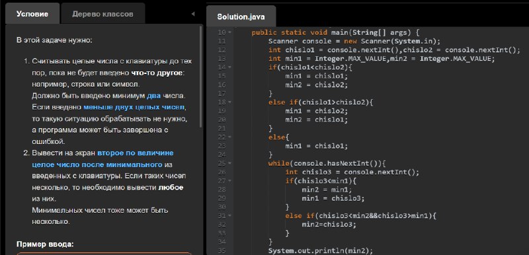Select the Solution.java editor tab
The height and width of the screenshot is (255, 529).
point(241,17)
